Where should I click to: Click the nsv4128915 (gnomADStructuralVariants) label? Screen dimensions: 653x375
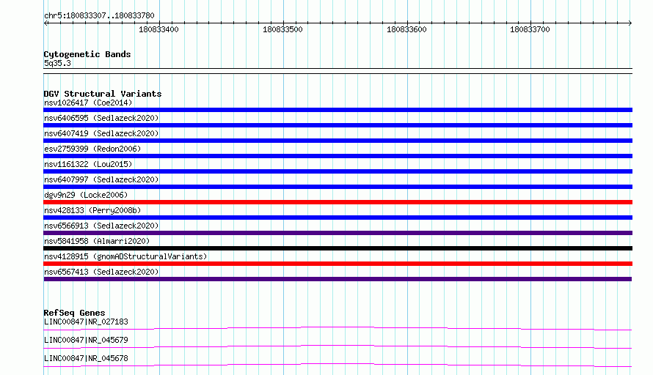pyautogui.click(x=125, y=256)
